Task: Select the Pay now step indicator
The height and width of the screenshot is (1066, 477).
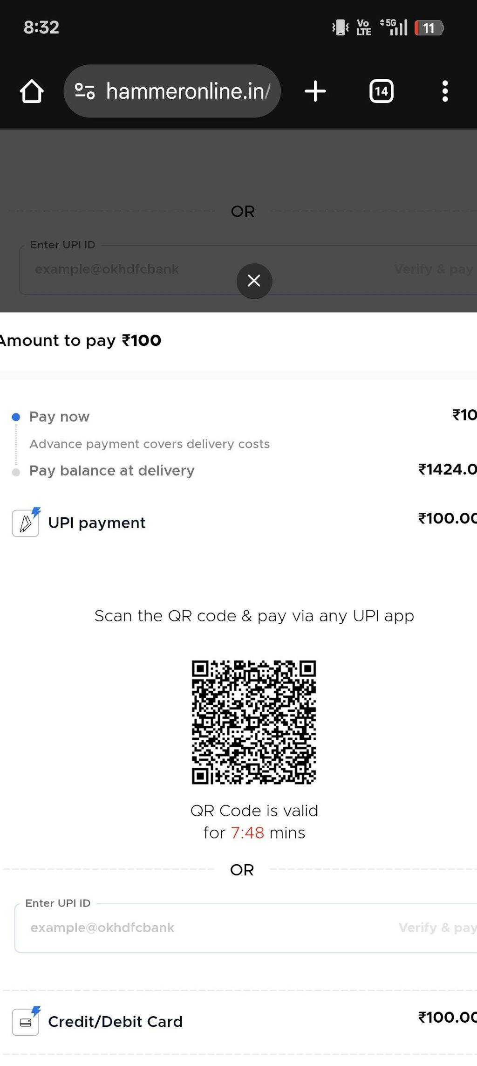Action: 16,417
